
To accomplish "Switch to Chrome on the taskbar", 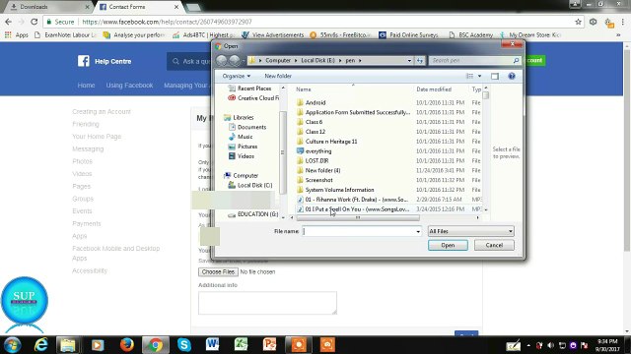I will [156, 345].
